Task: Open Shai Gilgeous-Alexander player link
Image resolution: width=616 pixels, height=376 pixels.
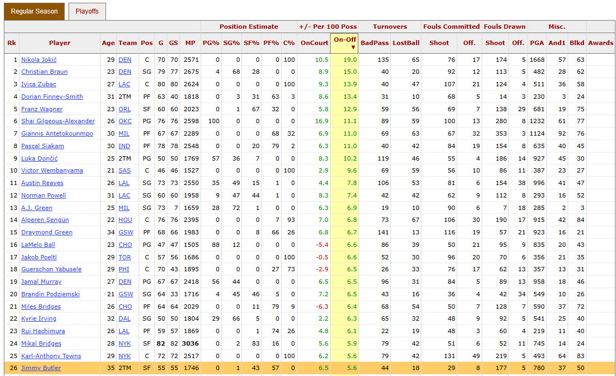Action: (x=58, y=121)
